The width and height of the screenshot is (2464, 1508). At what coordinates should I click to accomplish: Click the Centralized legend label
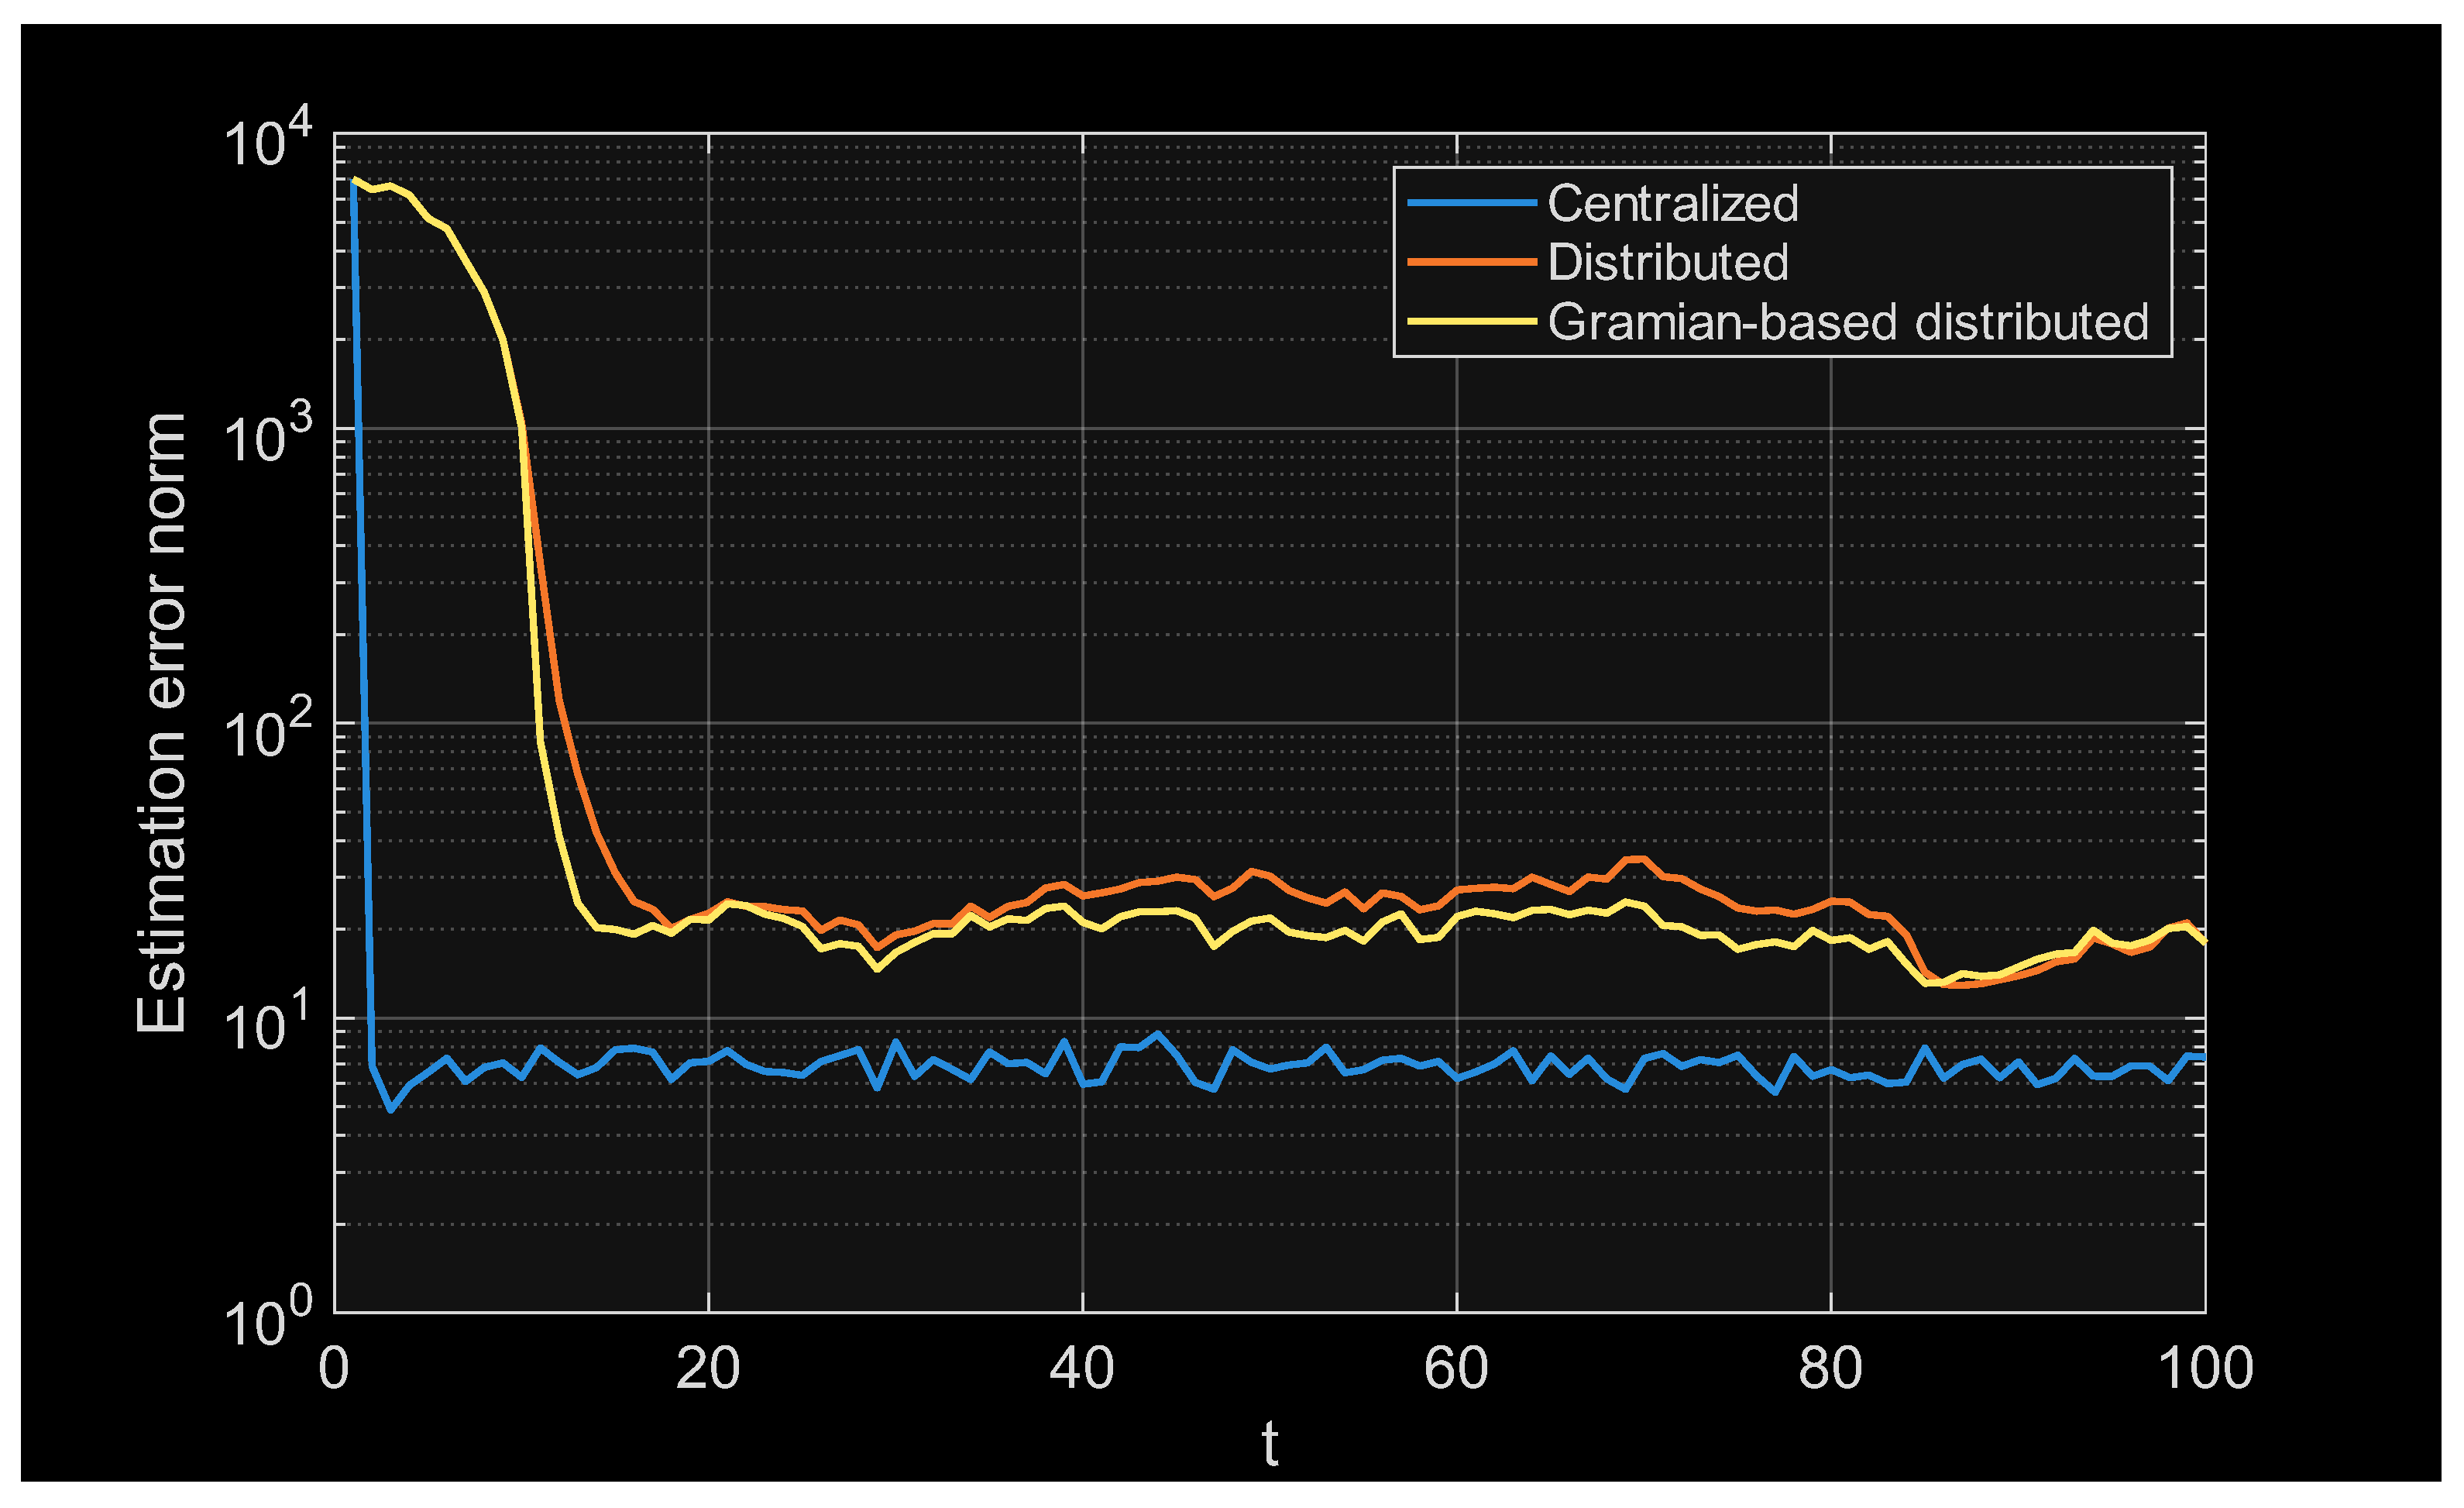tap(1672, 204)
